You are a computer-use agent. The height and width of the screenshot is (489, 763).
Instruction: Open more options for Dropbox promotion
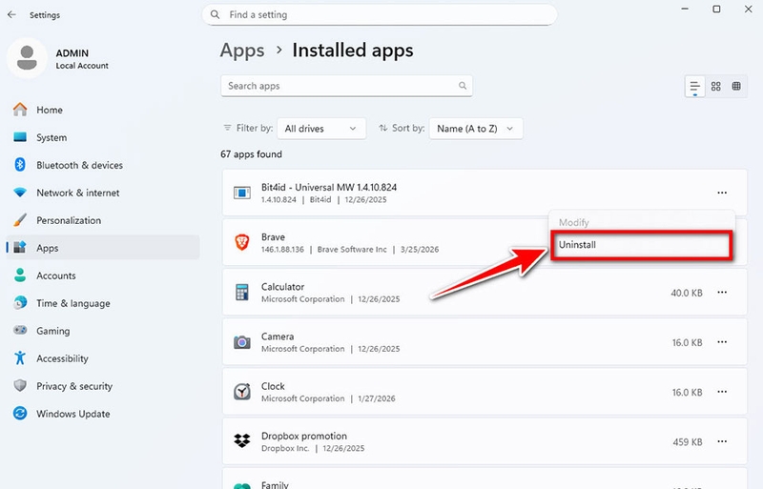[722, 441]
